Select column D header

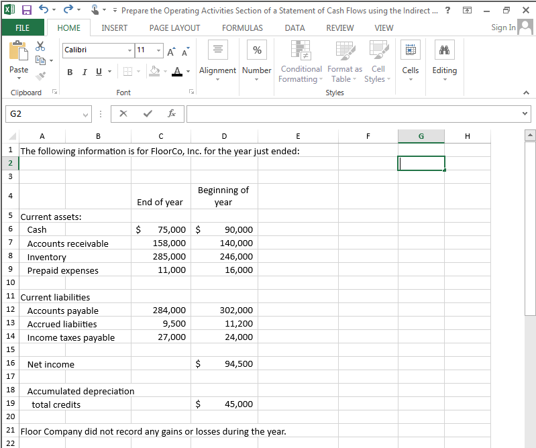click(224, 136)
